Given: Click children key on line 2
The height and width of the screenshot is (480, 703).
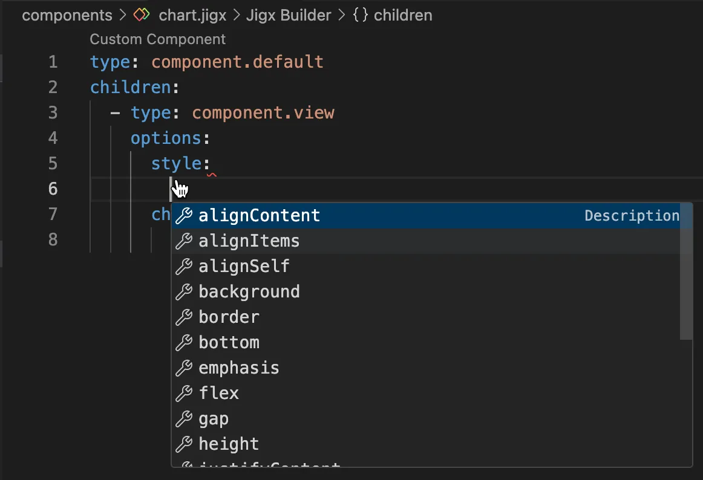Looking at the screenshot, I should coord(131,87).
